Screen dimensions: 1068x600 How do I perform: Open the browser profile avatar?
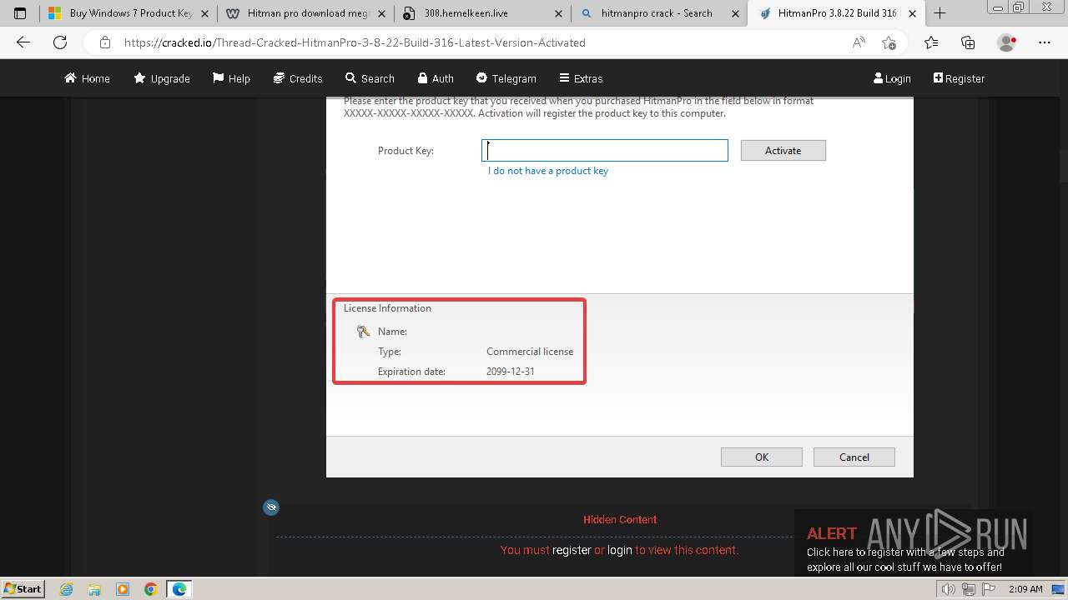click(1007, 42)
